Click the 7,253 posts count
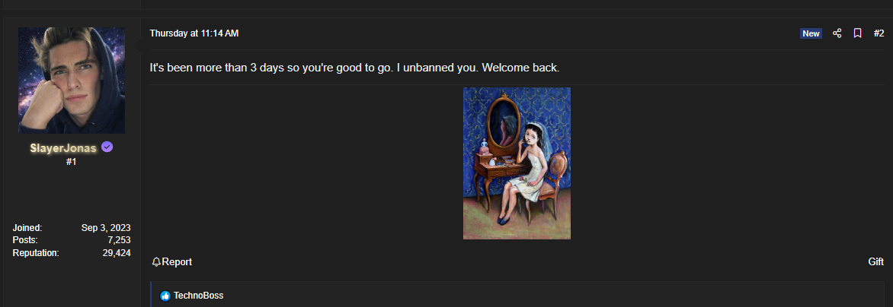The width and height of the screenshot is (893, 307). [x=119, y=240]
